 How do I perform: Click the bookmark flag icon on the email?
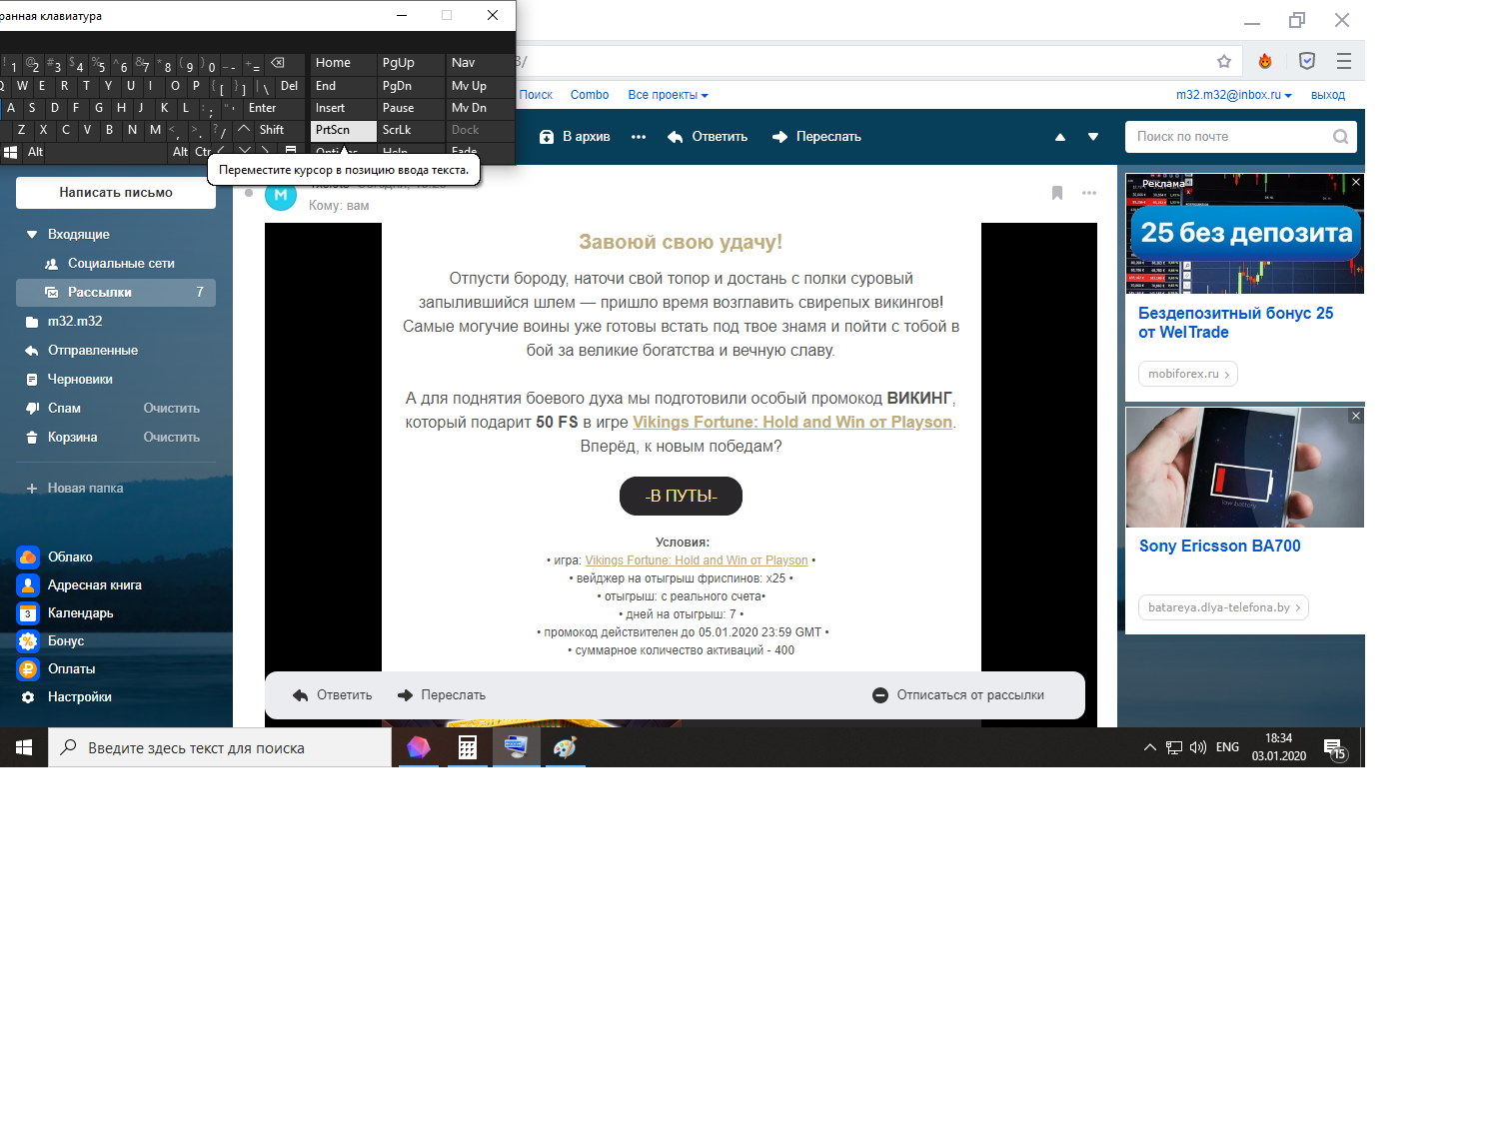(1056, 193)
